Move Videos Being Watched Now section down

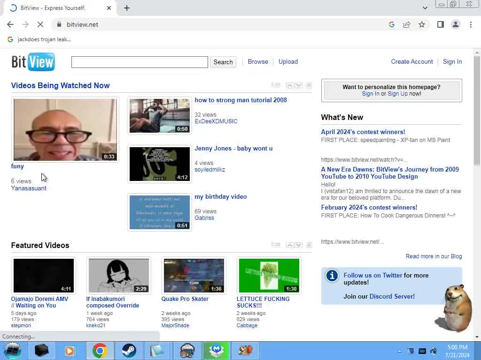pyautogui.click(x=299, y=85)
